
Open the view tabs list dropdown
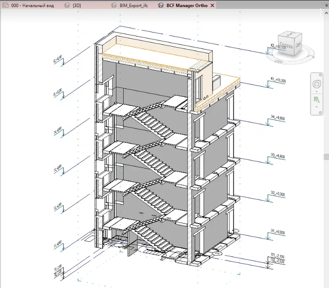(326, 5)
